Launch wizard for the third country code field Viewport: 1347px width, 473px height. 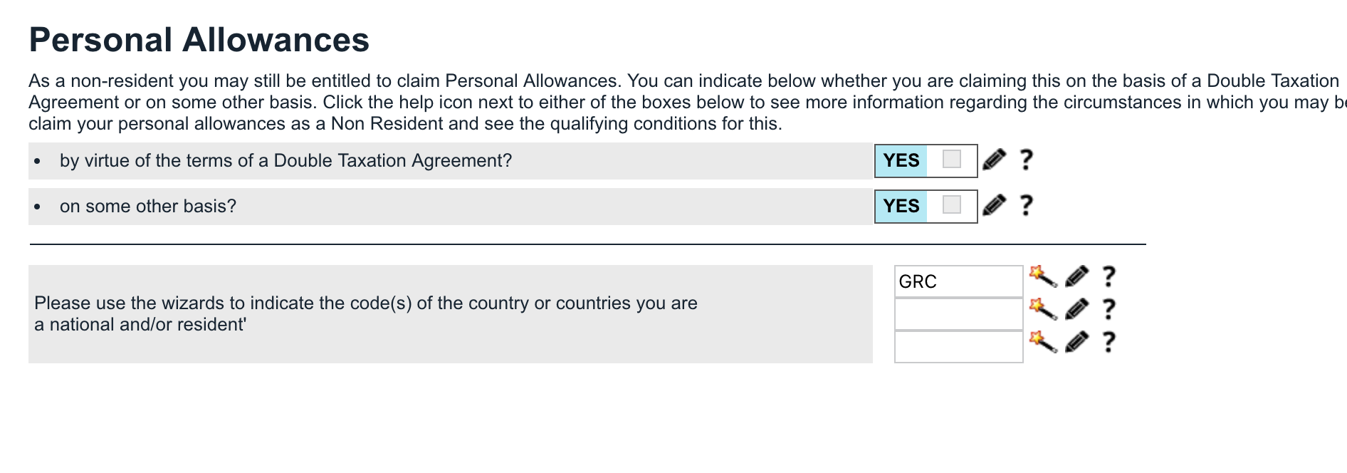1043,342
